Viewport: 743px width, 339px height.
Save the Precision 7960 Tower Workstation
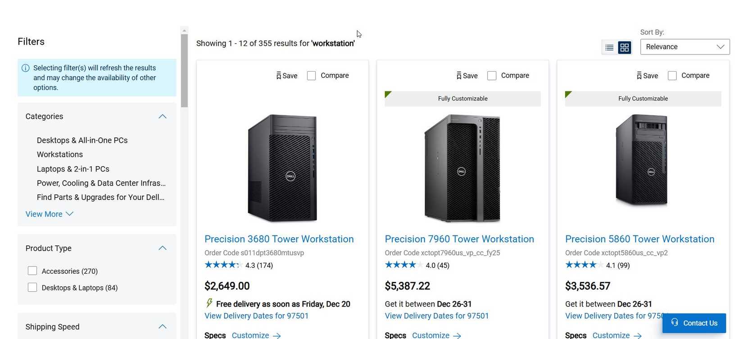[467, 76]
